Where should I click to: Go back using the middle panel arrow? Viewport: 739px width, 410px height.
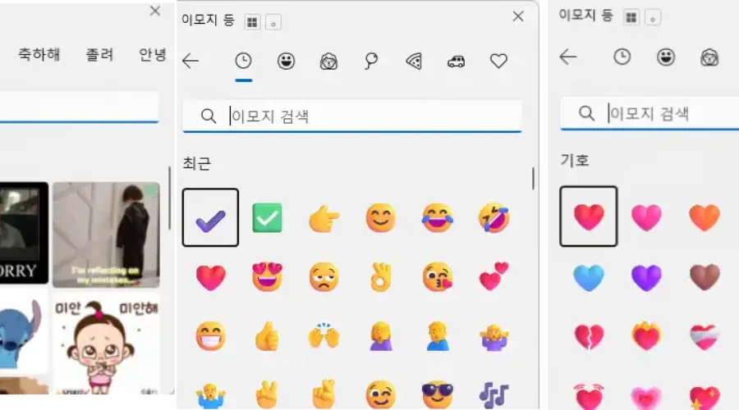[190, 61]
